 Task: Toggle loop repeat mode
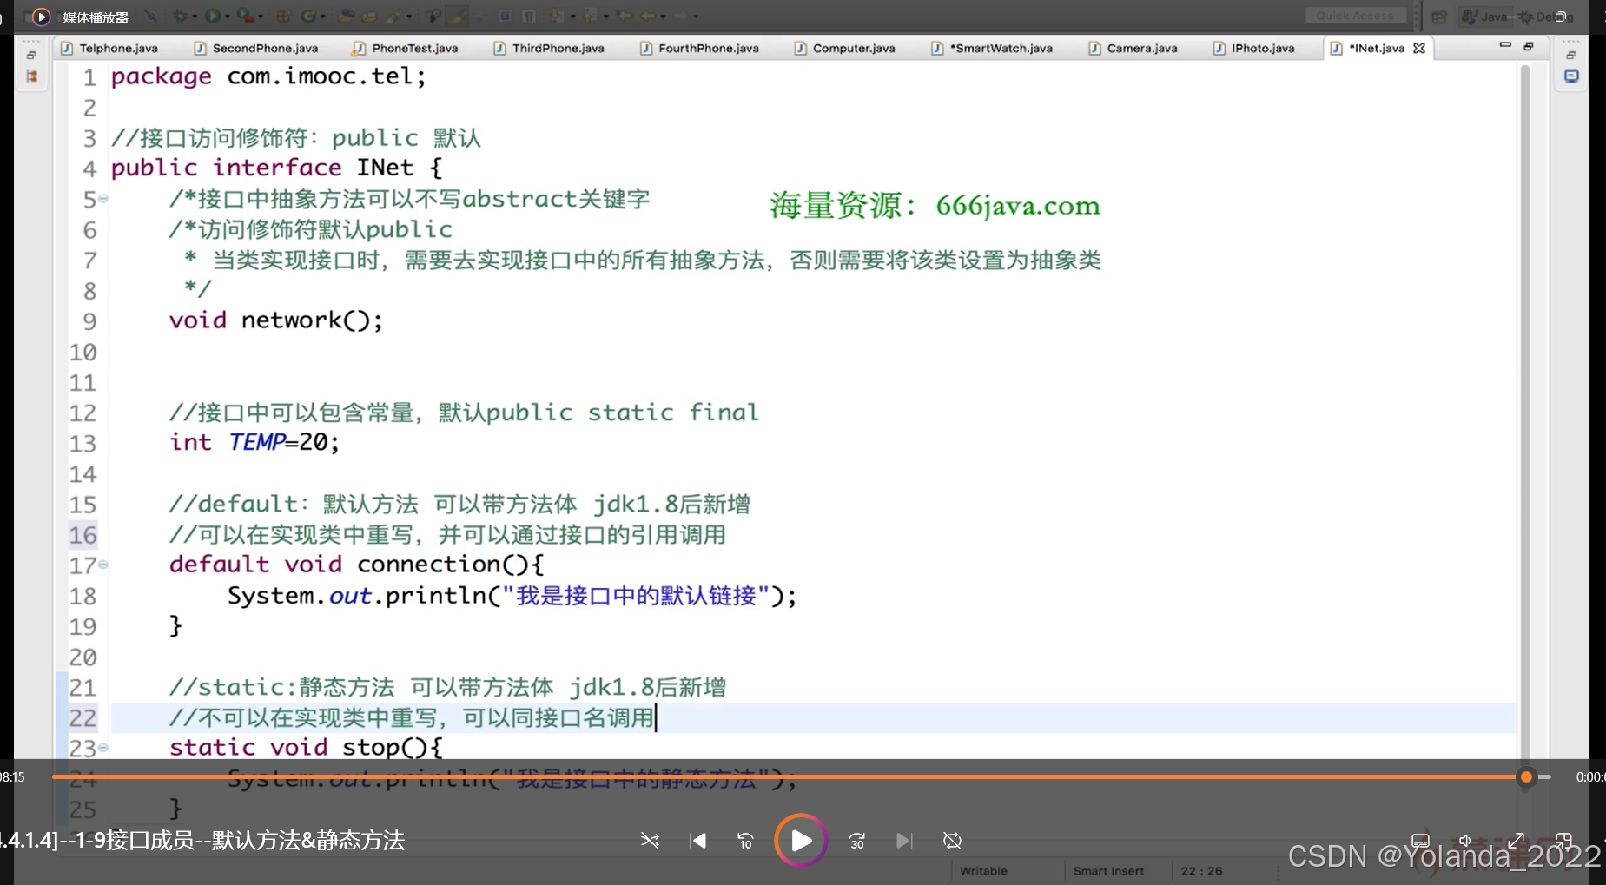pyautogui.click(x=952, y=841)
